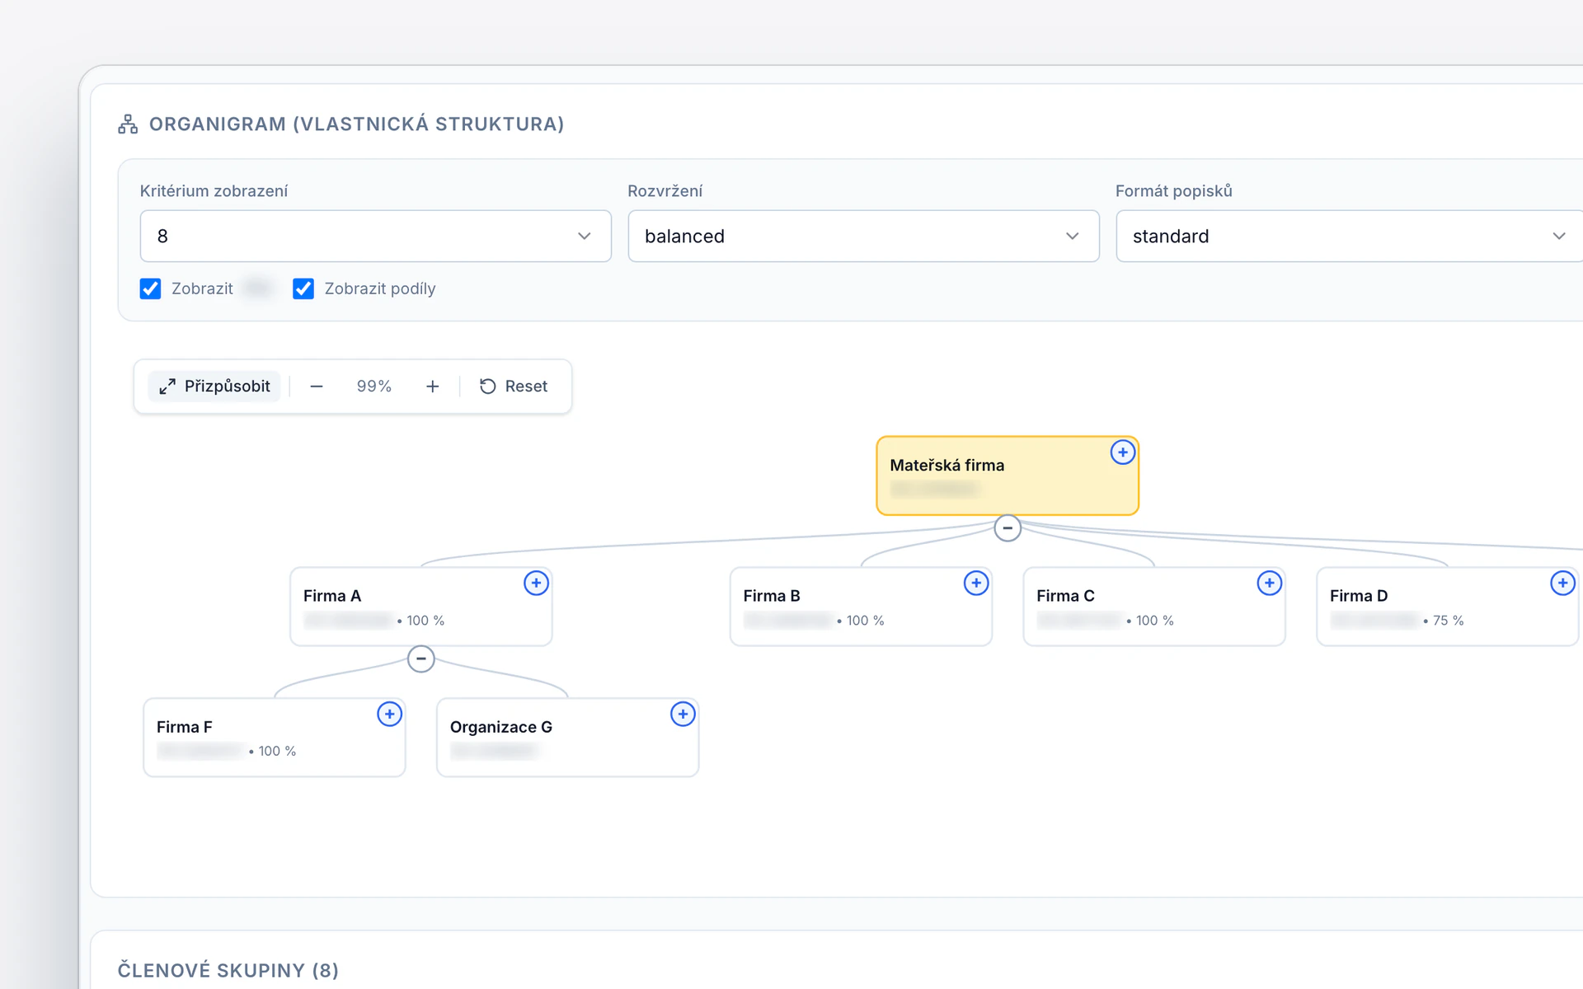
Task: Select the Firma C node title
Action: coord(1065,596)
